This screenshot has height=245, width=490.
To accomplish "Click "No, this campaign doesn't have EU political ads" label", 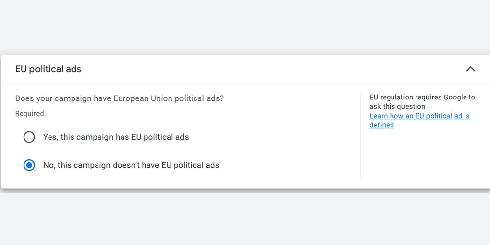I will (x=131, y=165).
